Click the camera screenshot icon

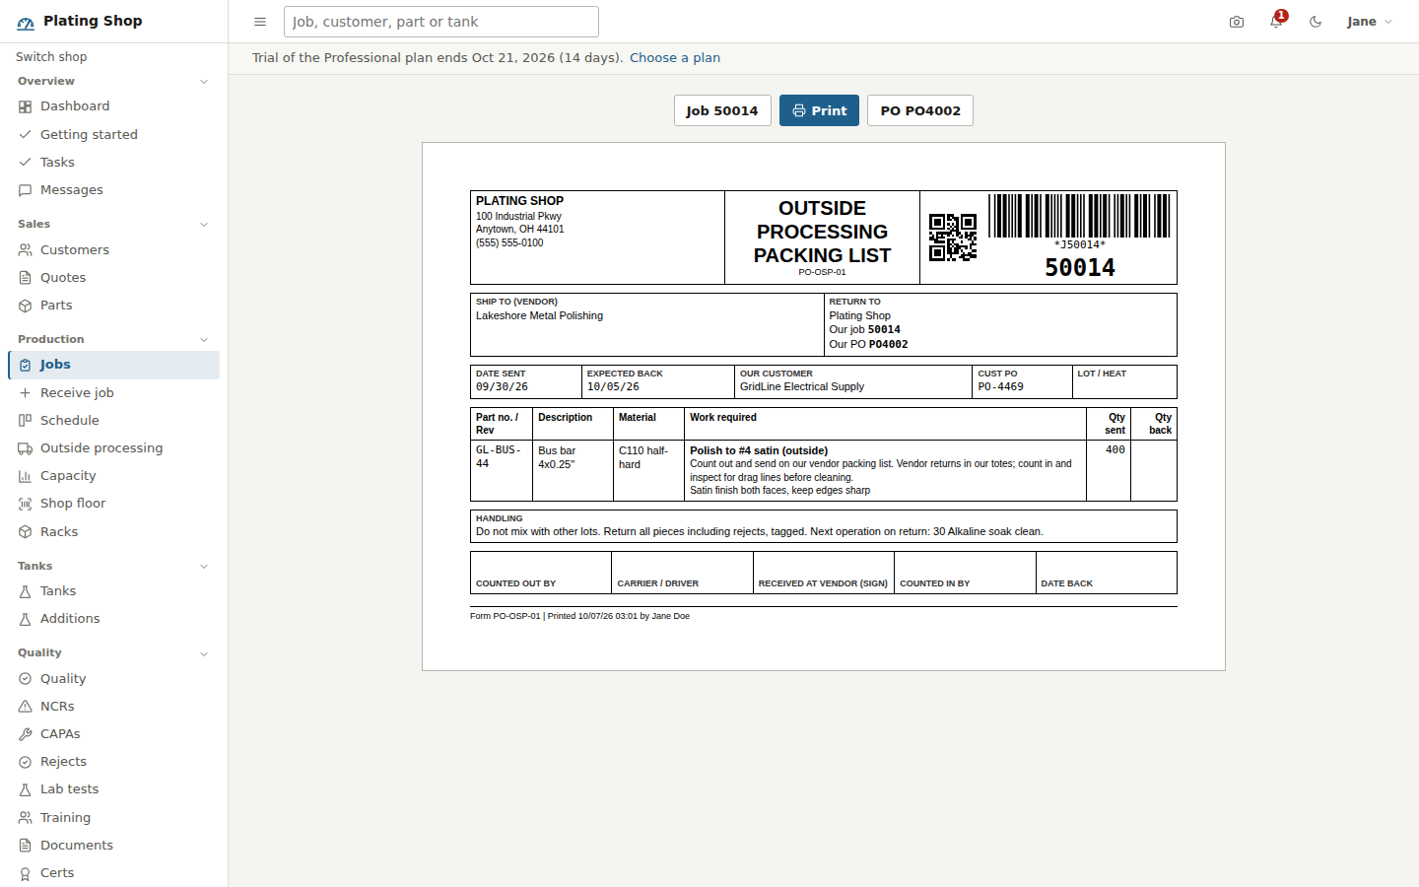(x=1237, y=22)
